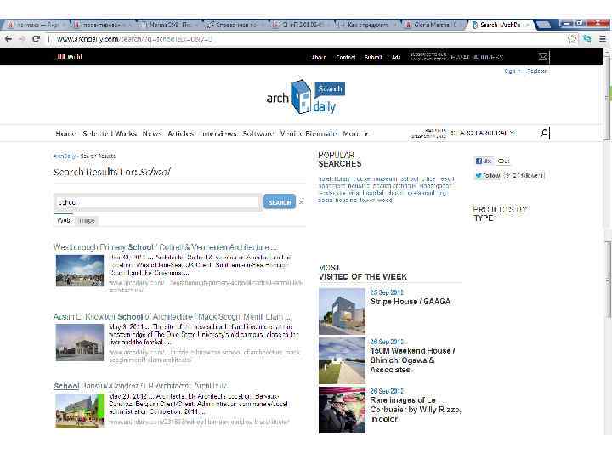Switch to the Norma 236 browser tab
The height and width of the screenshot is (459, 612).
pos(170,25)
